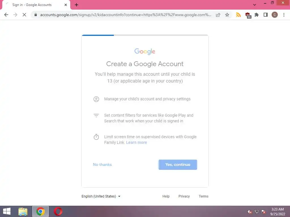Screen dimensions: 290x217
Task: Open the red shield blocker extension
Action: 248,15
